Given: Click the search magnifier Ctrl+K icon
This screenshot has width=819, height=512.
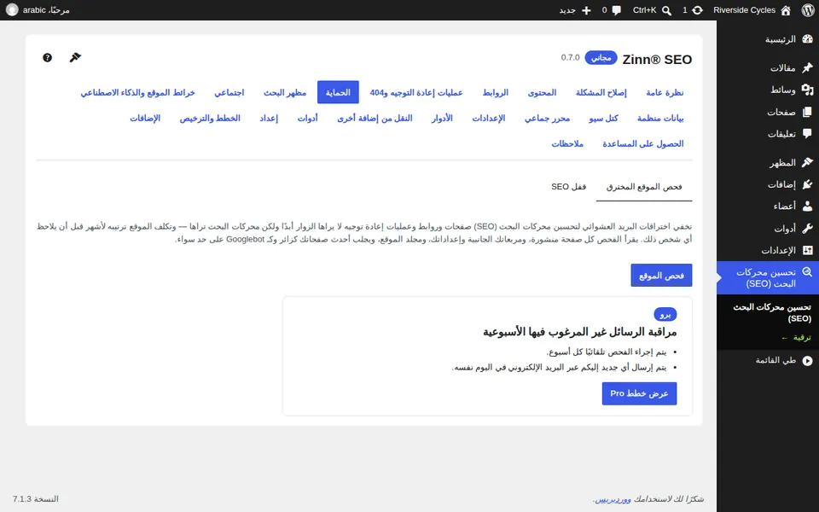Looking at the screenshot, I should (666, 10).
